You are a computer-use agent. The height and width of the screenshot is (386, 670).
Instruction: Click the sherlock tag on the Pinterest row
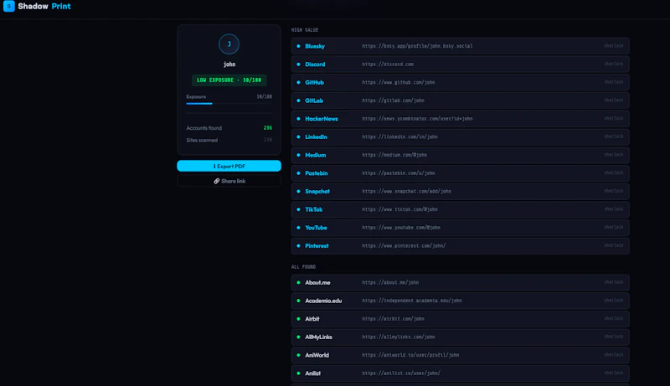614,245
